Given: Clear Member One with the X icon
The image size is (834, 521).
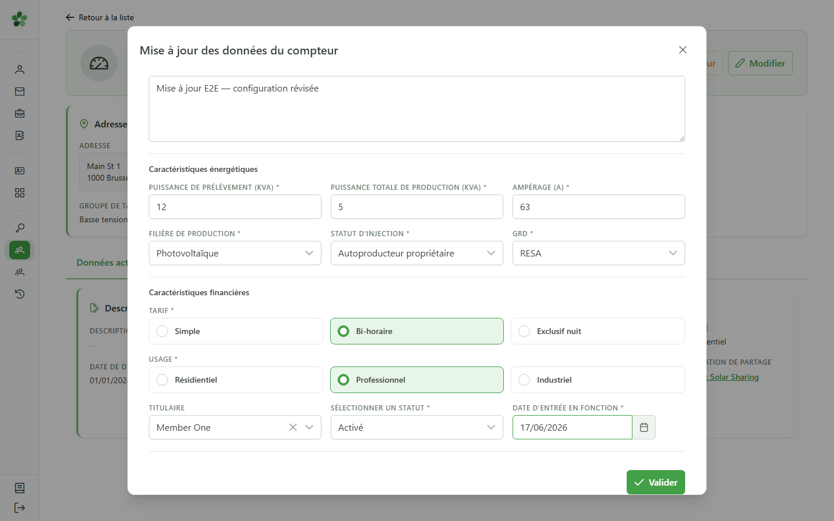Looking at the screenshot, I should click(293, 427).
